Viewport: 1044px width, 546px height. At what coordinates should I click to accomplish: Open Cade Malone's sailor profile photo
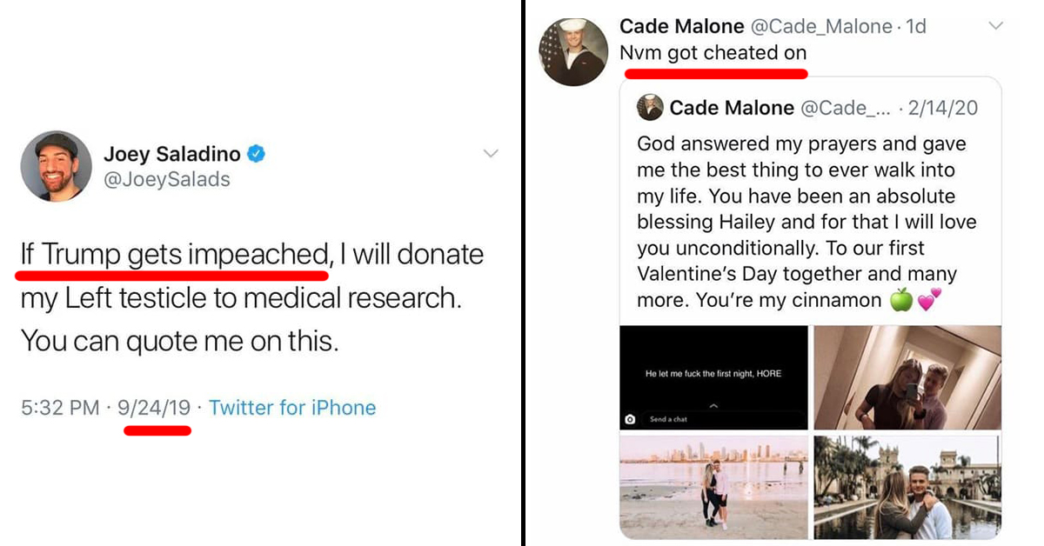[573, 50]
